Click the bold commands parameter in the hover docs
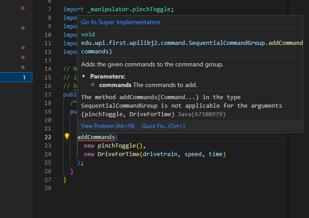This screenshot has width=309, height=218. point(115,85)
